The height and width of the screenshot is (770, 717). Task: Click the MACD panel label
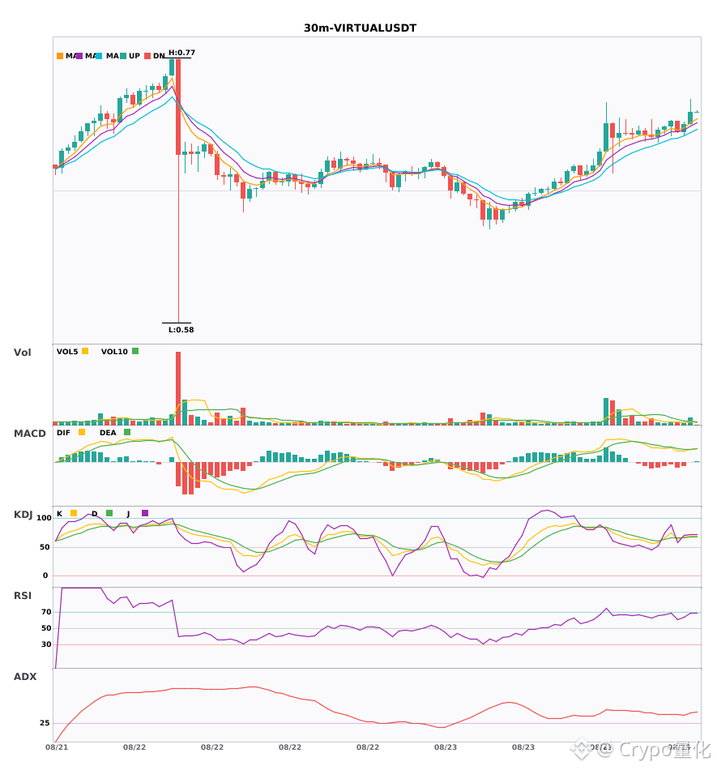point(29,433)
